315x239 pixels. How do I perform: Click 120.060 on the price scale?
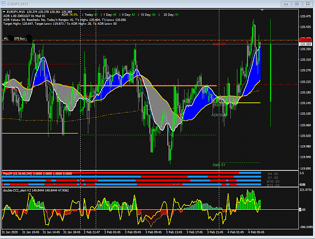click(305, 125)
